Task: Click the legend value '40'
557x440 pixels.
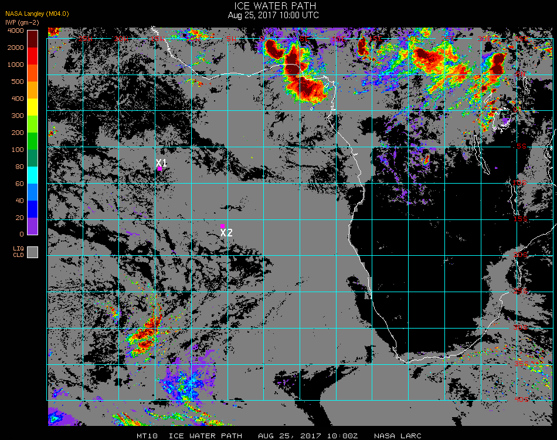Action: [x=20, y=201]
